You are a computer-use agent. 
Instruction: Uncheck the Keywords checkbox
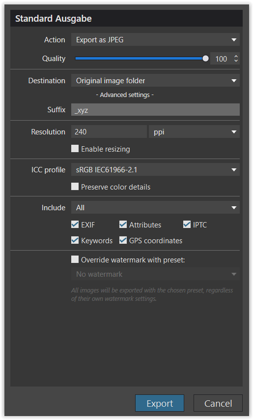(75, 240)
